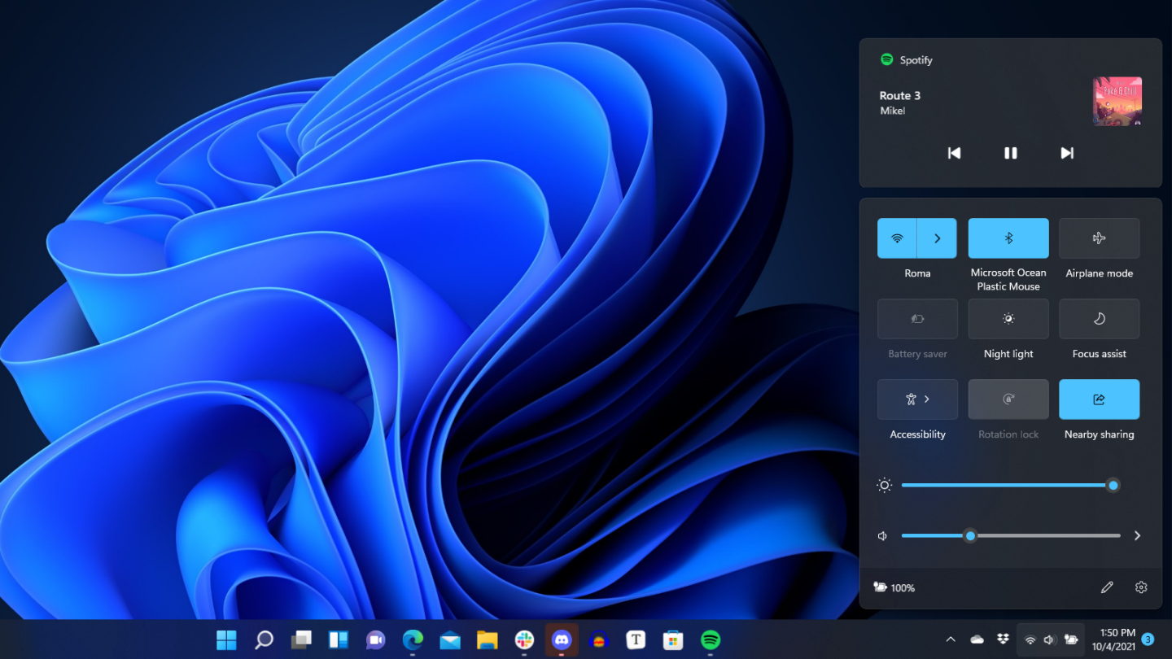The width and height of the screenshot is (1172, 659).
Task: Open OneDrive from the system tray
Action: point(977,639)
